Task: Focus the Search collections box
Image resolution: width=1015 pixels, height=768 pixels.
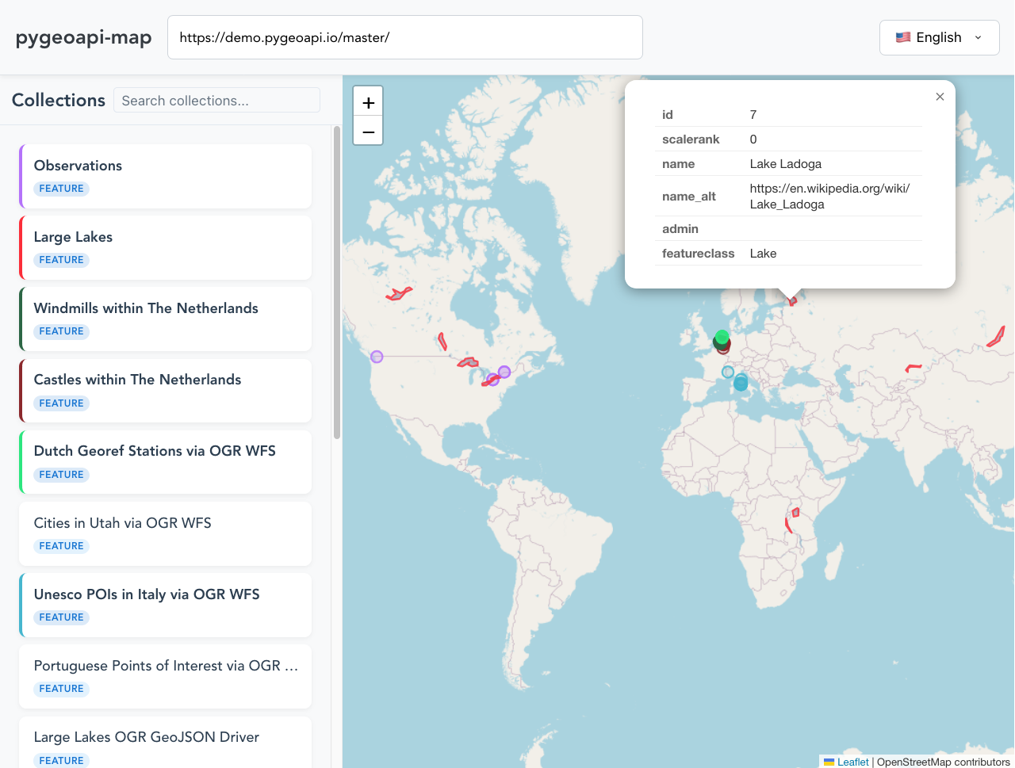Action: (x=216, y=101)
